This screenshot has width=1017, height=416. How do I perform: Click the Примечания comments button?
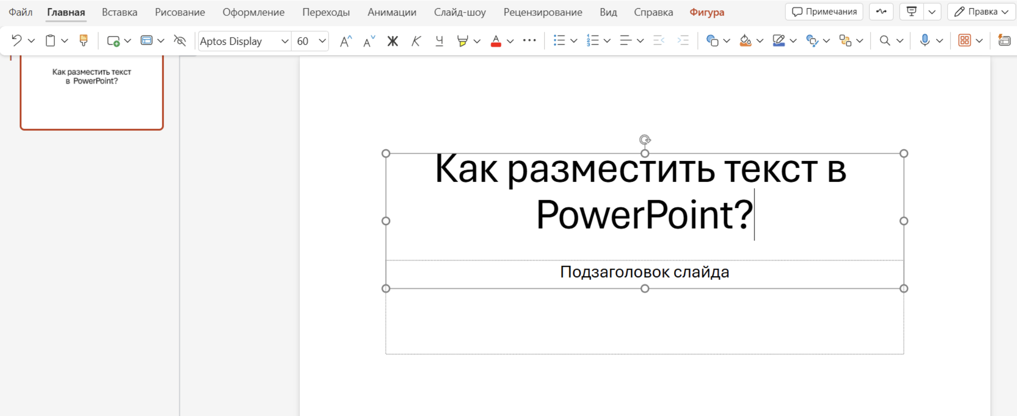coord(824,12)
